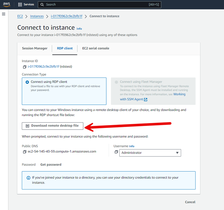Select Connect using RDP client radio
This screenshot has width=224, height=210.
click(x=27, y=82)
